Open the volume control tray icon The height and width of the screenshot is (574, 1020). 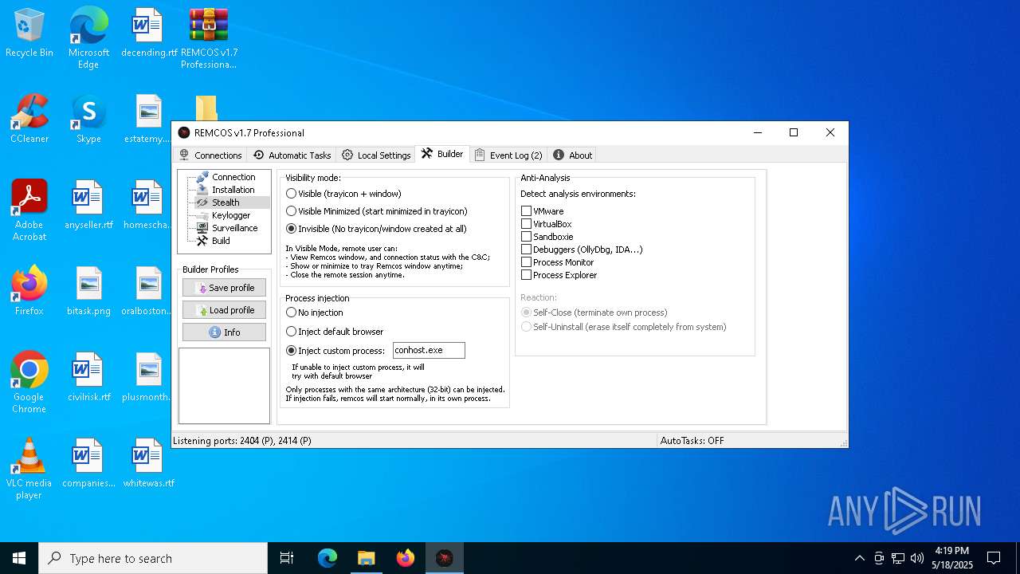pyautogui.click(x=917, y=558)
